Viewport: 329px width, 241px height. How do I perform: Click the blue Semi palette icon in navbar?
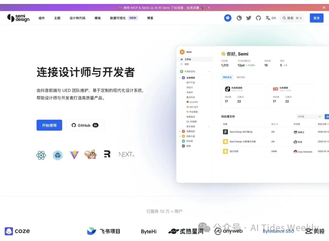point(227,18)
